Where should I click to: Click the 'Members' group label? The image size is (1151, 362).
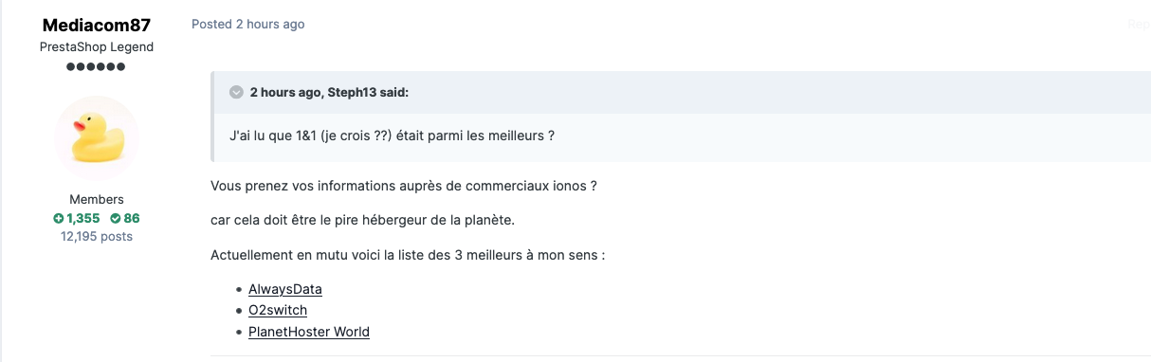point(97,199)
